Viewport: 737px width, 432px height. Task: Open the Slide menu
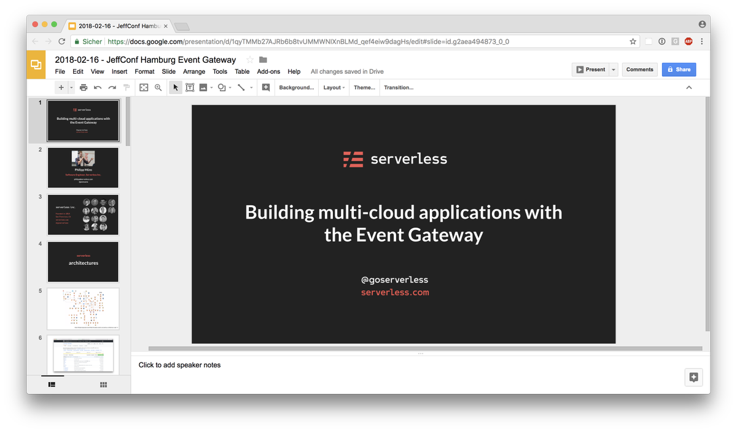pyautogui.click(x=169, y=72)
